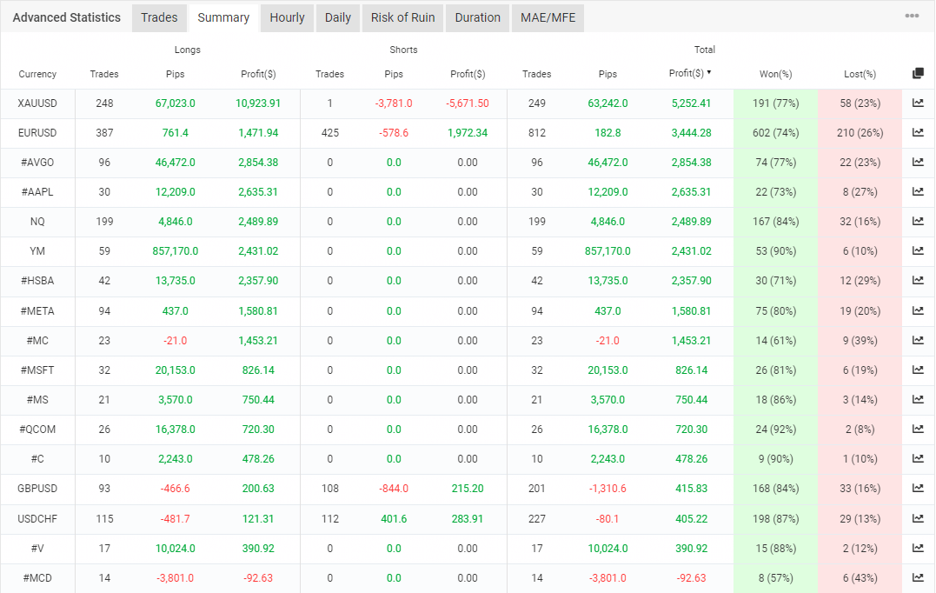Click the 401.6 shorts pips value

pos(394,519)
